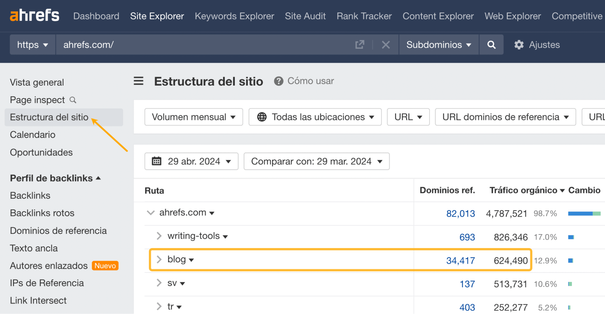The height and width of the screenshot is (314, 605).
Task: Switch to Keywords Explorer
Action: (234, 16)
